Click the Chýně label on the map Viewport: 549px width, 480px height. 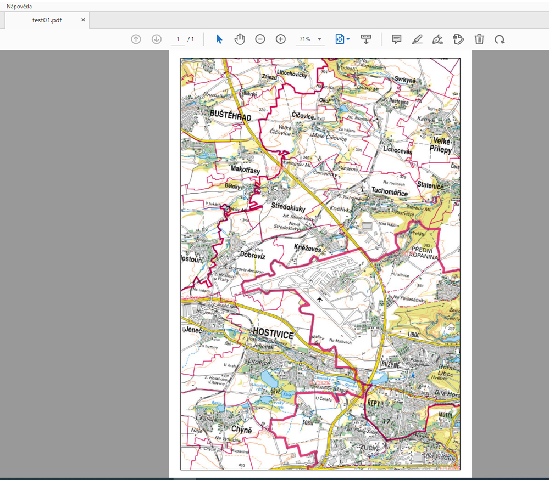tap(241, 430)
